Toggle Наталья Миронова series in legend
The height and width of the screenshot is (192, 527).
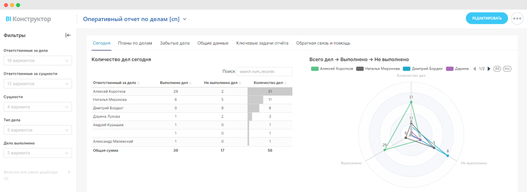coord(377,68)
